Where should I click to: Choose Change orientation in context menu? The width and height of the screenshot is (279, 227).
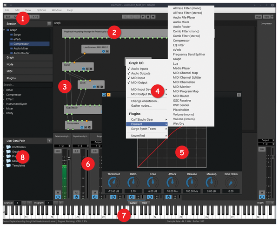[x=145, y=101]
